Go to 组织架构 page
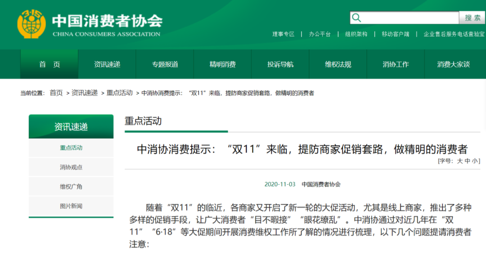The height and width of the screenshot is (255, 486). 356,34
